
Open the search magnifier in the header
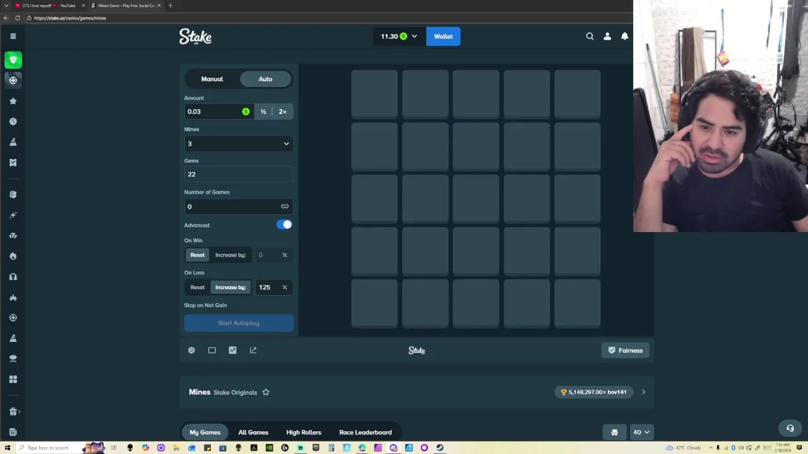[590, 37]
